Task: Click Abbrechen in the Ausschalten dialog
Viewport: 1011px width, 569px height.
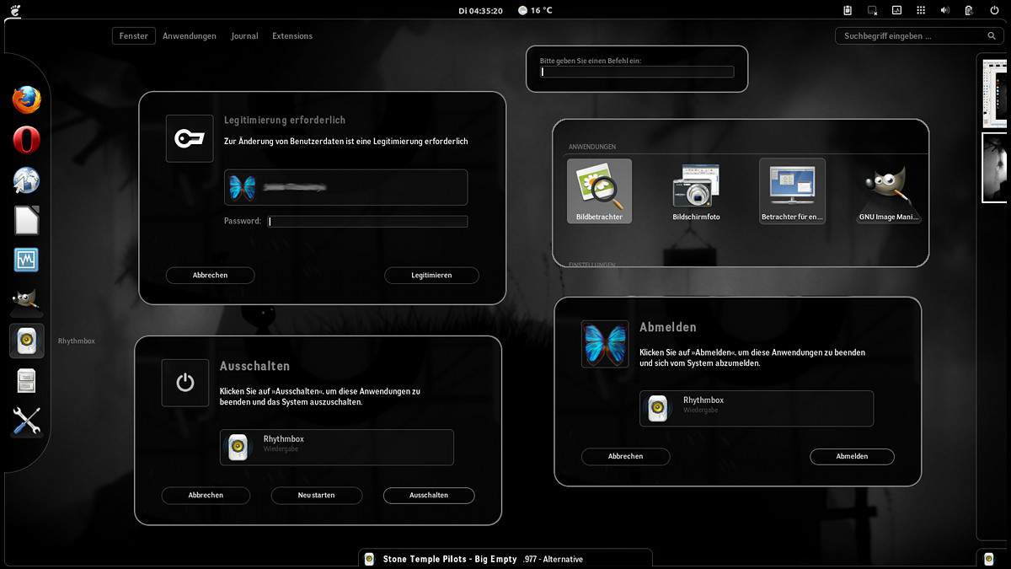Action: [206, 495]
